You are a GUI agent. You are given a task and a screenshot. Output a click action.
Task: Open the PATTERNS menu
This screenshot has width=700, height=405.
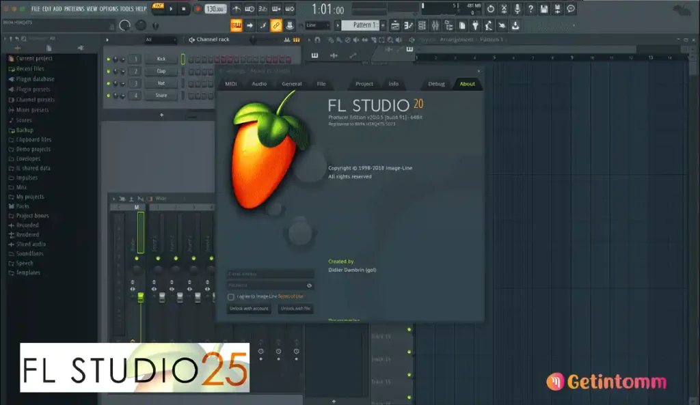pyautogui.click(x=74, y=9)
